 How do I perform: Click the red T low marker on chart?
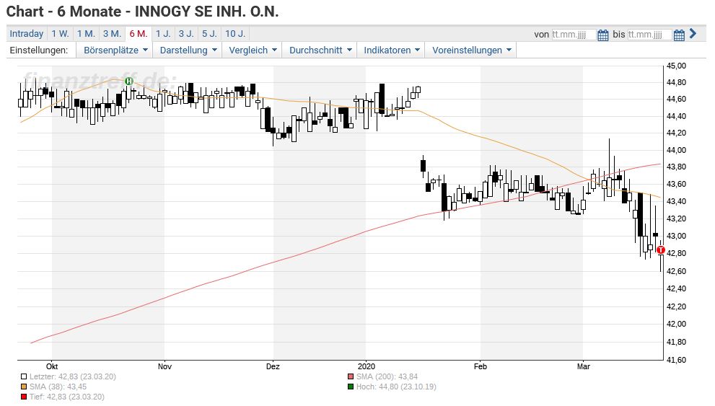(x=661, y=250)
